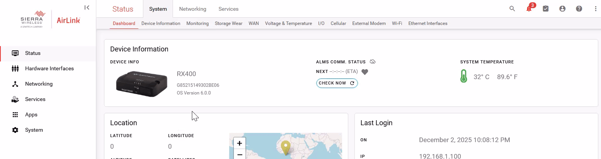Screen dimensions: 601x159
Task: Open notifications bell with 3 alerts
Action: point(529,9)
